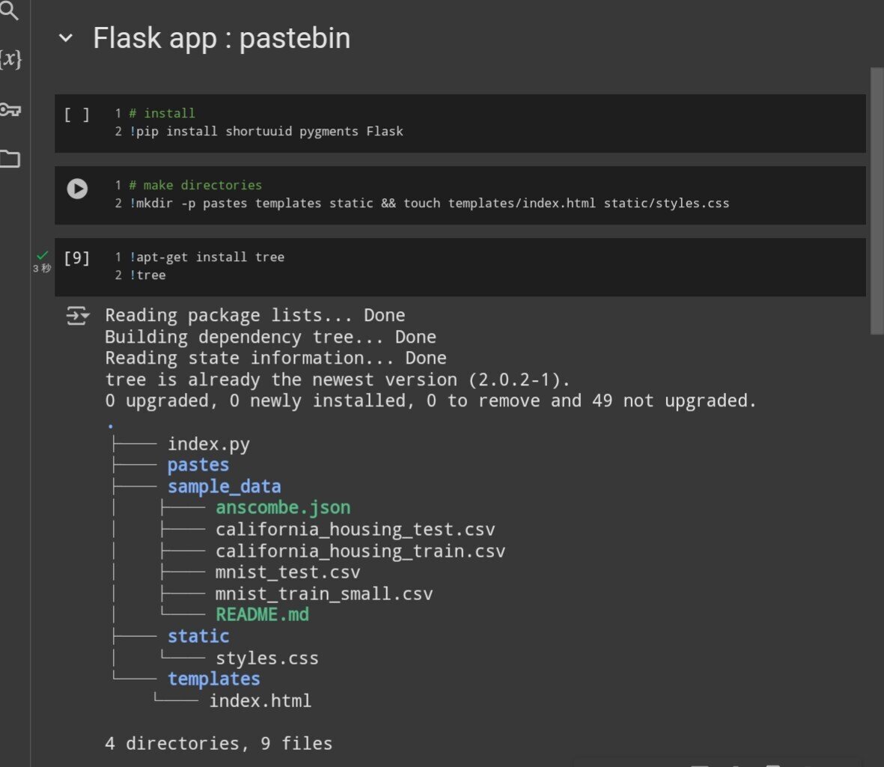Click the '# make directories' comment line
This screenshot has height=767, width=884.
point(195,185)
